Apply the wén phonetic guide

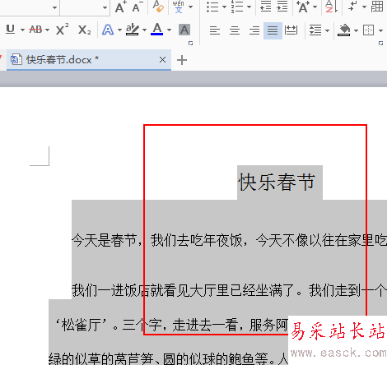point(179,7)
